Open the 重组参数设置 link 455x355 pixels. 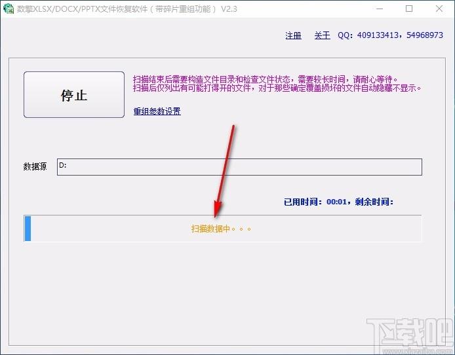[157, 111]
